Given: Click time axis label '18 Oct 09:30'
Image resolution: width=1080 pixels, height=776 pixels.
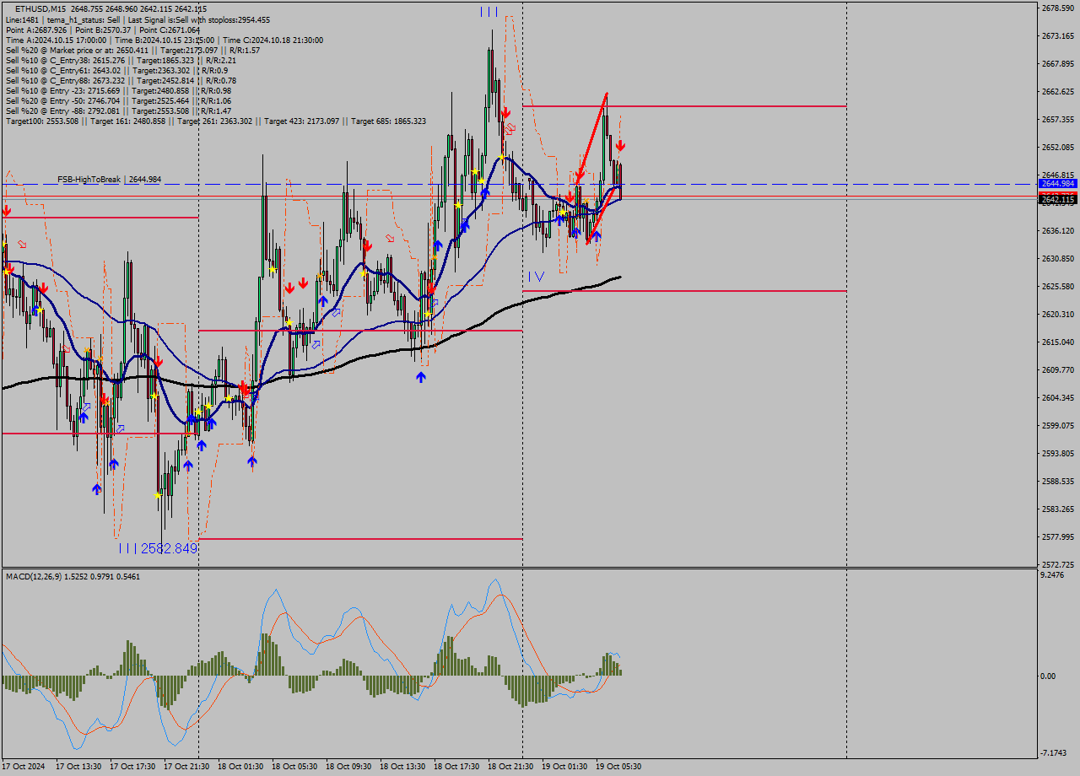Looking at the screenshot, I should click(x=348, y=767).
